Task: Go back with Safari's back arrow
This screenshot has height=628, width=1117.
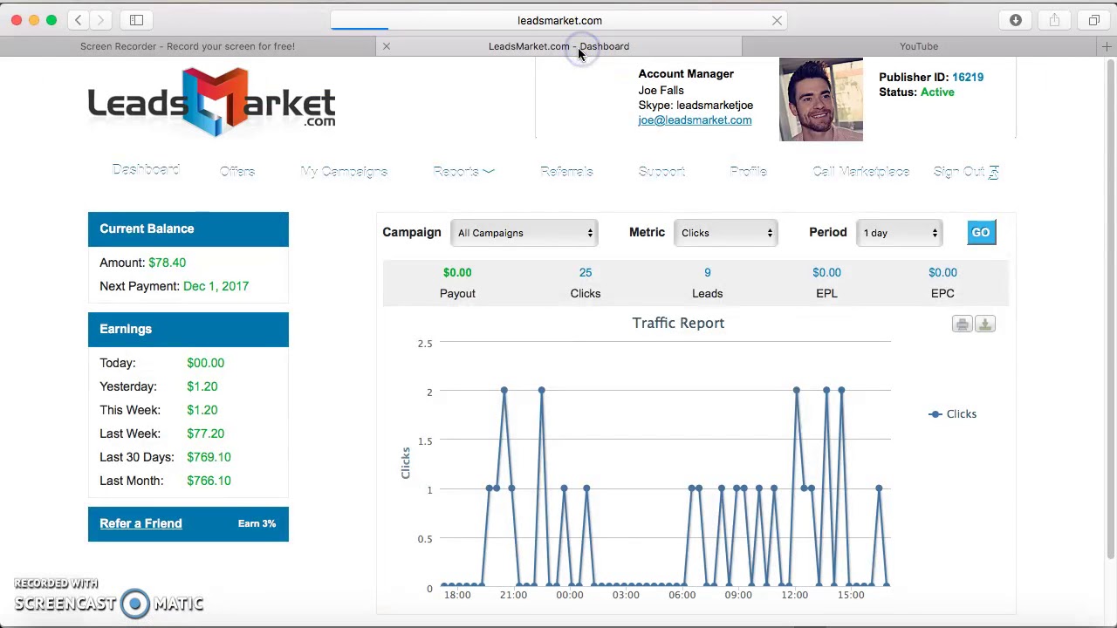Action: (79, 20)
